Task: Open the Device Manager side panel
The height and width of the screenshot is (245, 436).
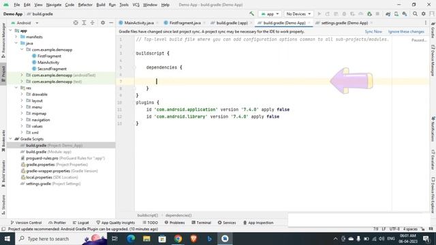Action: coord(433,60)
